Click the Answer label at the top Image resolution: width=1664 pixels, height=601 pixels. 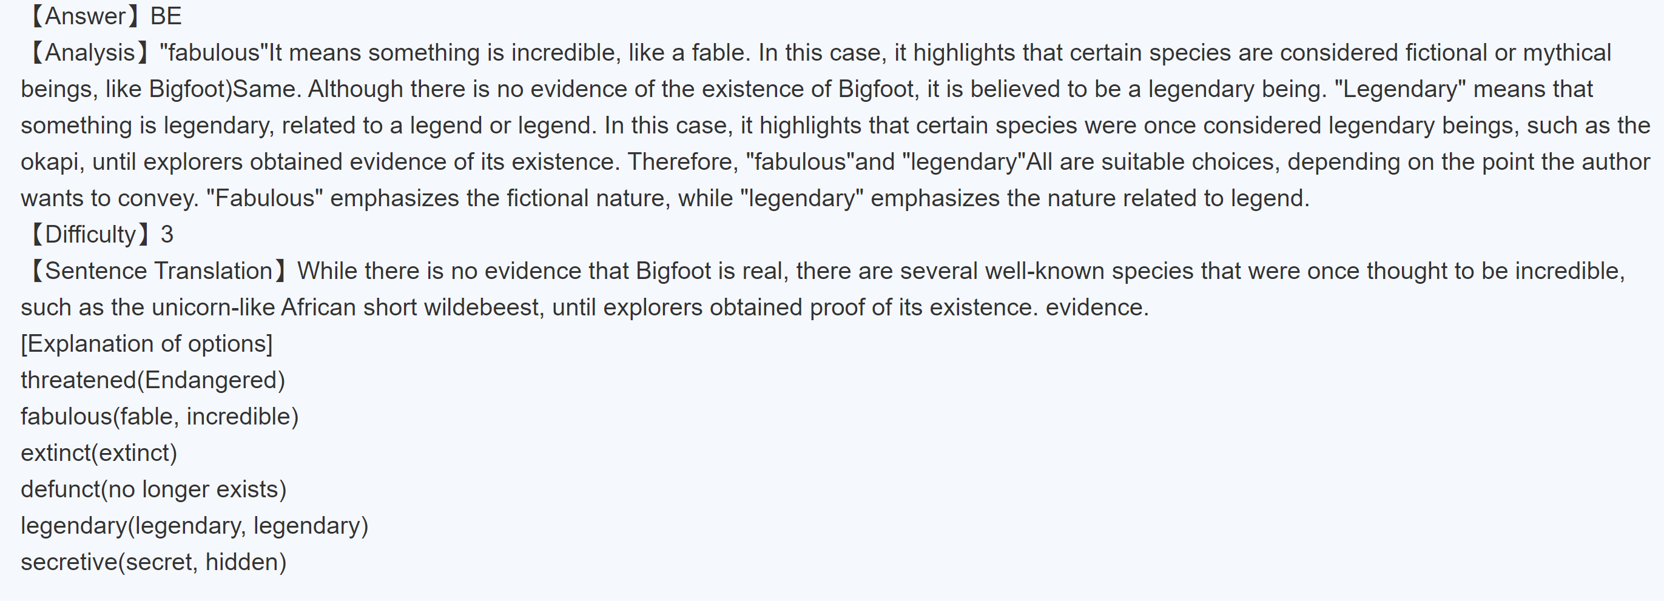[x=86, y=16]
